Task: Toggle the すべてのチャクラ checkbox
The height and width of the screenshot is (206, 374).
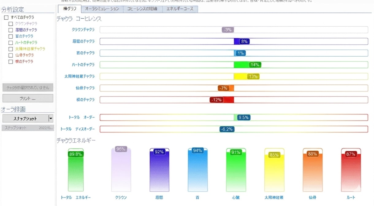Action: click(6, 17)
